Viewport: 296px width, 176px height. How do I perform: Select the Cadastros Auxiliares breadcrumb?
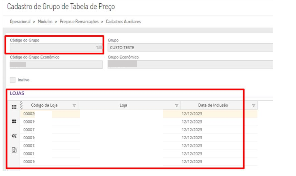point(123,22)
